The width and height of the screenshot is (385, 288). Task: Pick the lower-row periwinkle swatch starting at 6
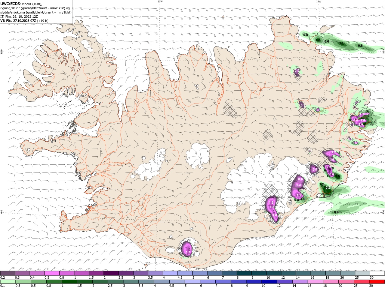(207, 282)
